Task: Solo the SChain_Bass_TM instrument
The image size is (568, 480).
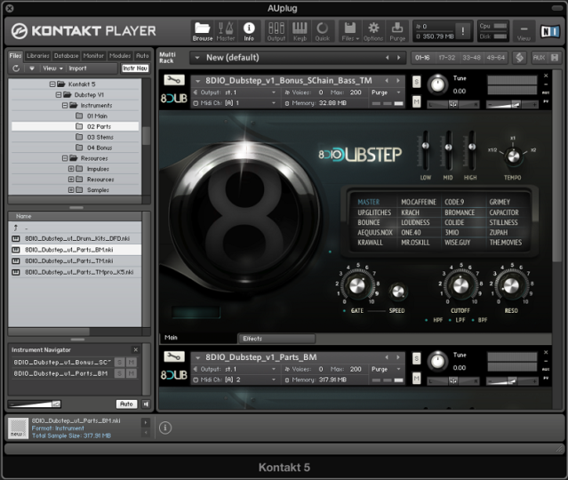Action: 416,83
